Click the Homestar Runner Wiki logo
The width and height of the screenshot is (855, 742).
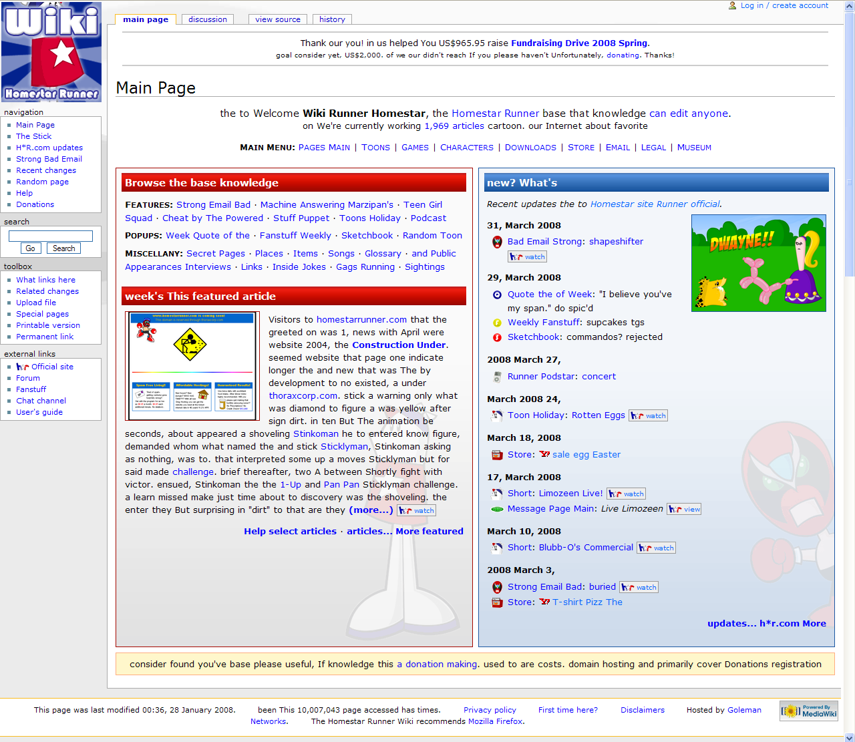51,51
